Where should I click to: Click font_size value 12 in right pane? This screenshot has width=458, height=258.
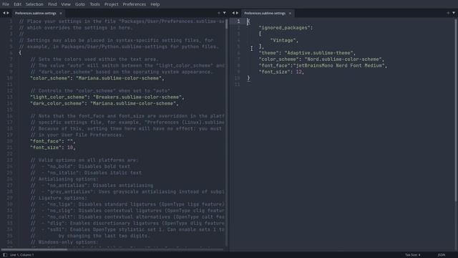(298, 72)
